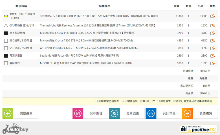This screenshot has height=135, width=220.
Task: Click 無單號圖 button
Action: [133, 113]
